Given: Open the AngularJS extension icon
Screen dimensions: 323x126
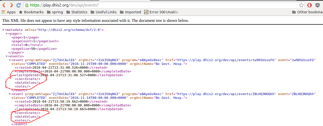Looking at the screenshot, I should (317, 5).
